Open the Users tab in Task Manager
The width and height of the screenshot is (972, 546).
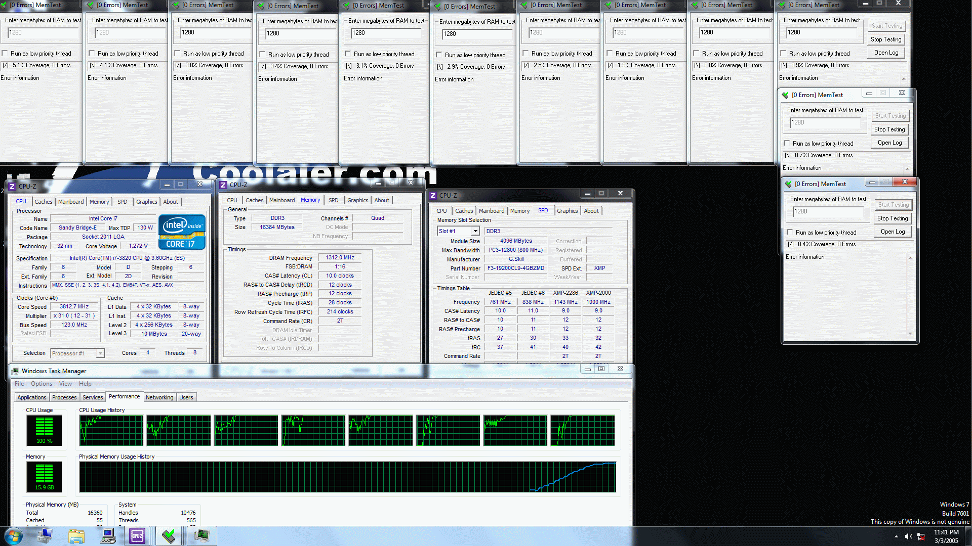click(x=186, y=397)
